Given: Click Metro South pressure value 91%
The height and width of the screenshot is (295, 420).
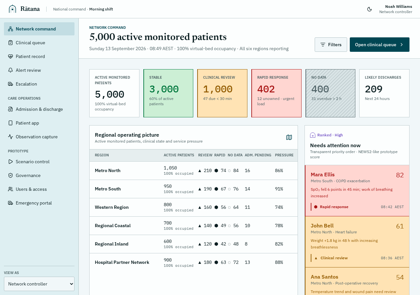Looking at the screenshot, I should coord(279,189).
